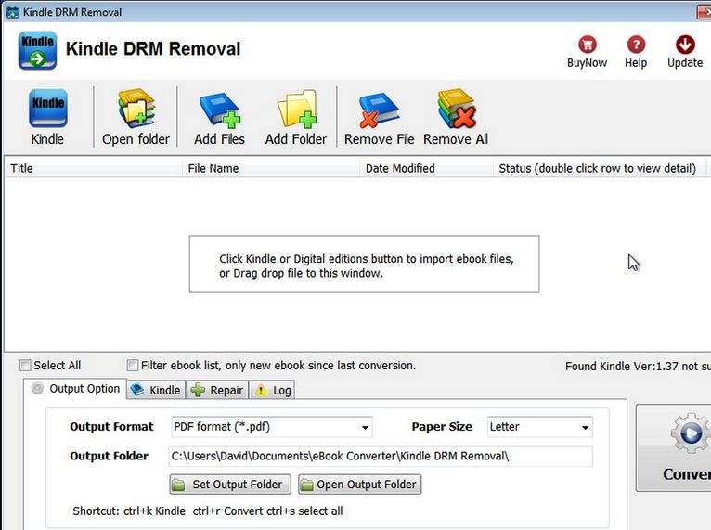Sort list by File Name column header
Image resolution: width=711 pixels, height=530 pixels.
pos(271,168)
